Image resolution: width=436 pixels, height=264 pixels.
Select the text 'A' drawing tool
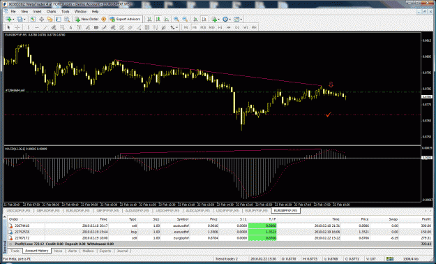[x=70, y=27]
